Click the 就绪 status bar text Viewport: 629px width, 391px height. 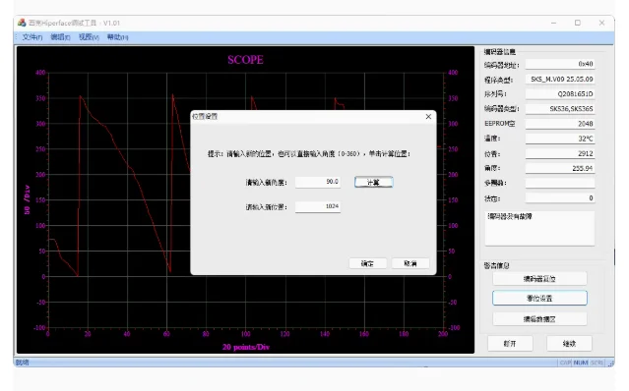pos(22,363)
